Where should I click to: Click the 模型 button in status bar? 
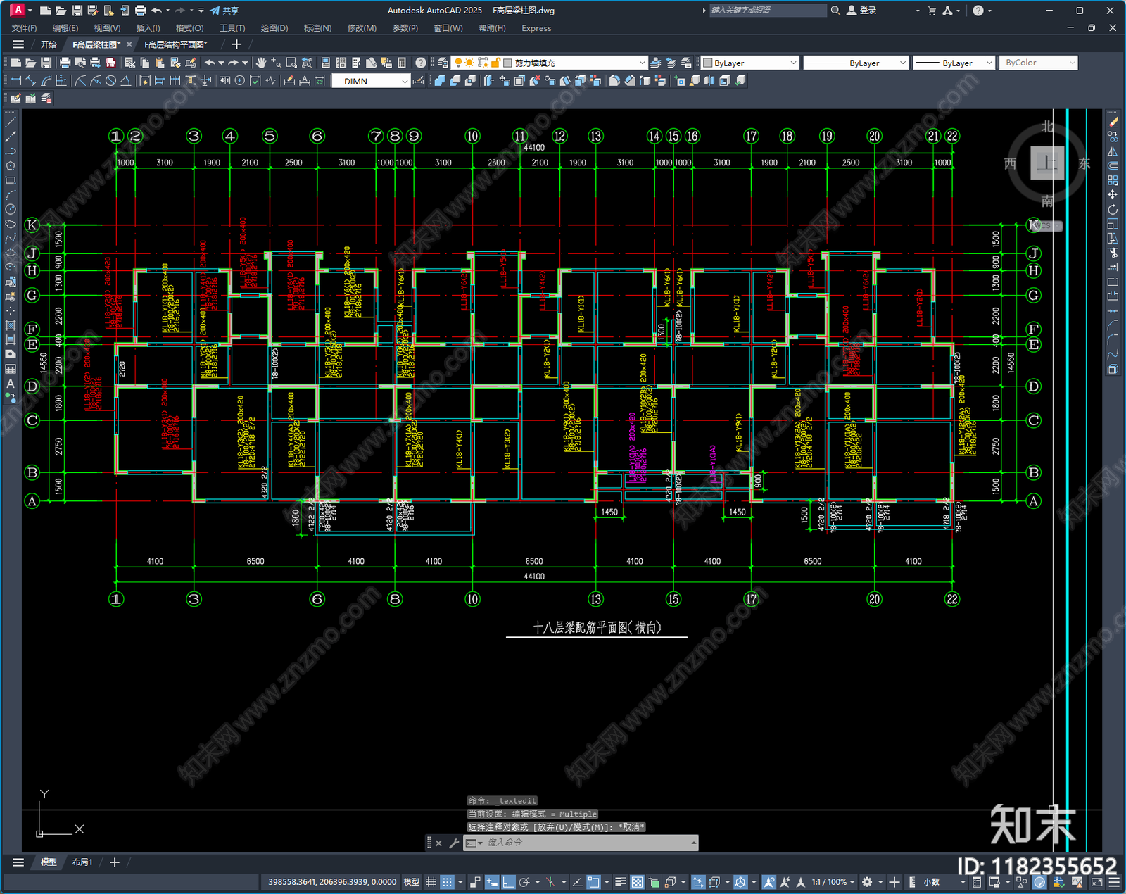pos(412,882)
